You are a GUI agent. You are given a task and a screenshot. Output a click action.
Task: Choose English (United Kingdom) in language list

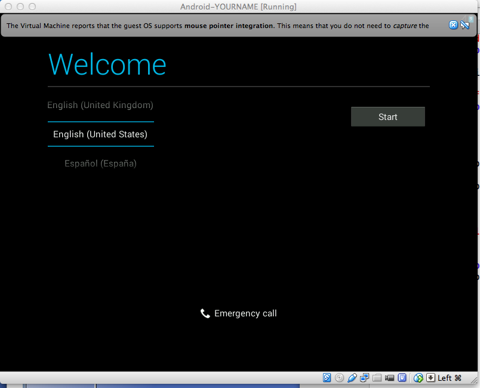100,105
